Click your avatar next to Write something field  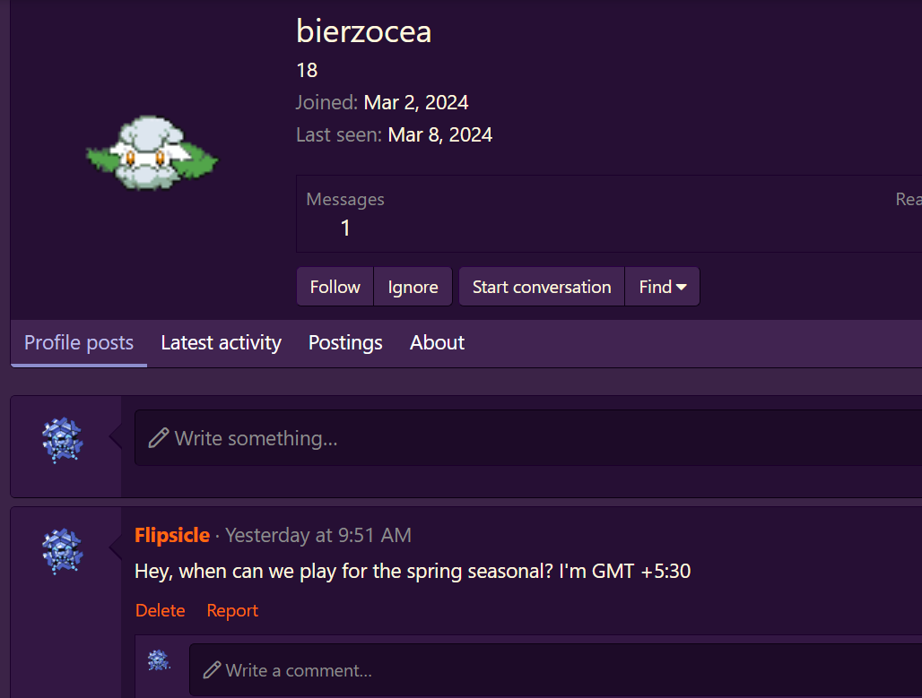pyautogui.click(x=62, y=440)
